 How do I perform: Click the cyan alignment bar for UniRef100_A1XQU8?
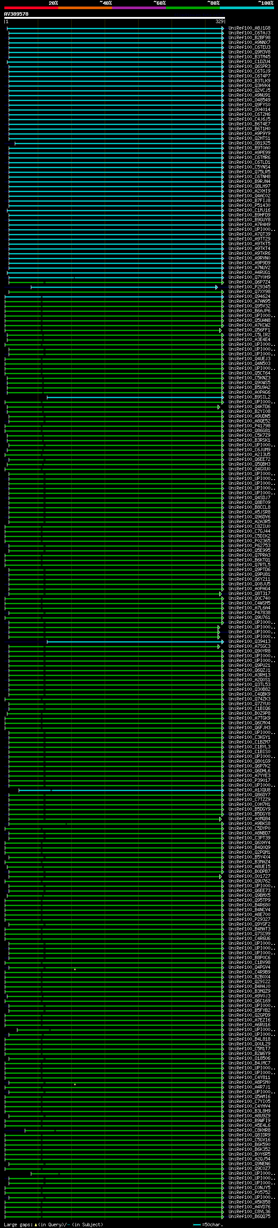121,790
